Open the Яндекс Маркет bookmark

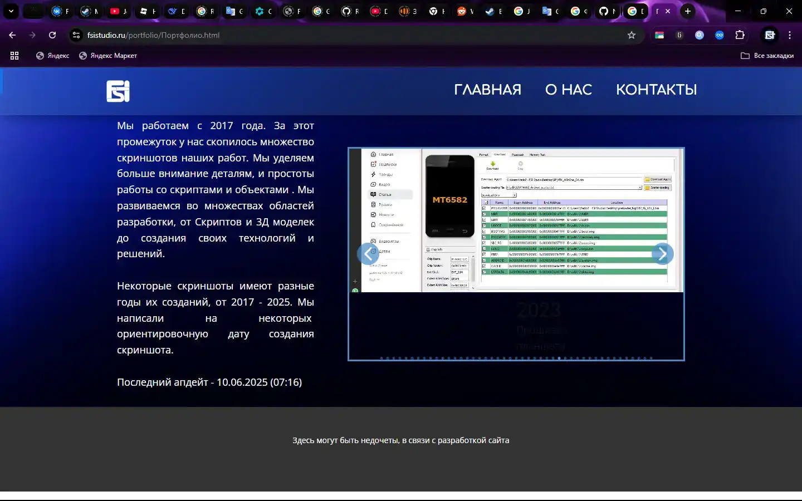[x=108, y=56]
